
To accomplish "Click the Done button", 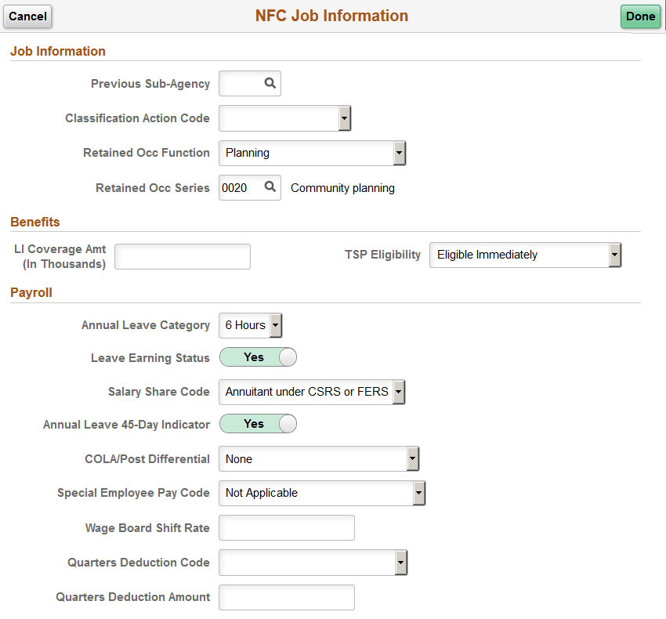I will (x=641, y=16).
